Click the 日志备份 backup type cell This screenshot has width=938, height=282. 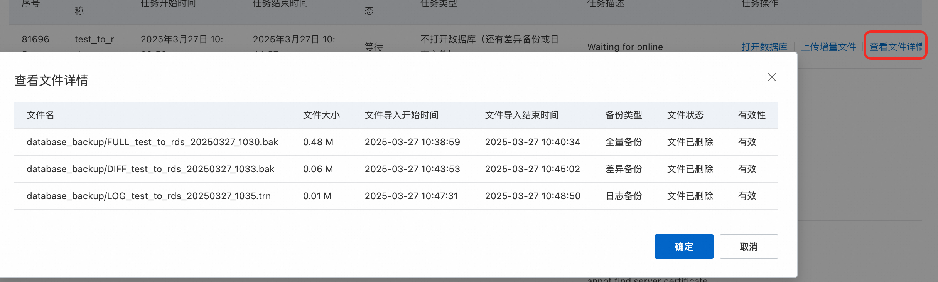(624, 196)
